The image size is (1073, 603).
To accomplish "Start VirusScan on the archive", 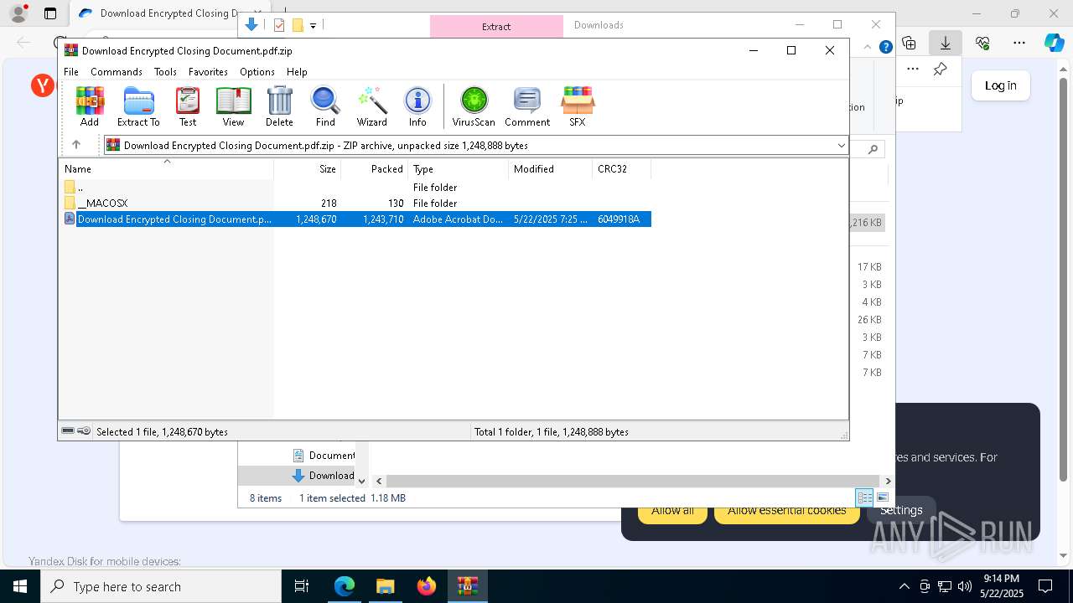I will click(474, 106).
